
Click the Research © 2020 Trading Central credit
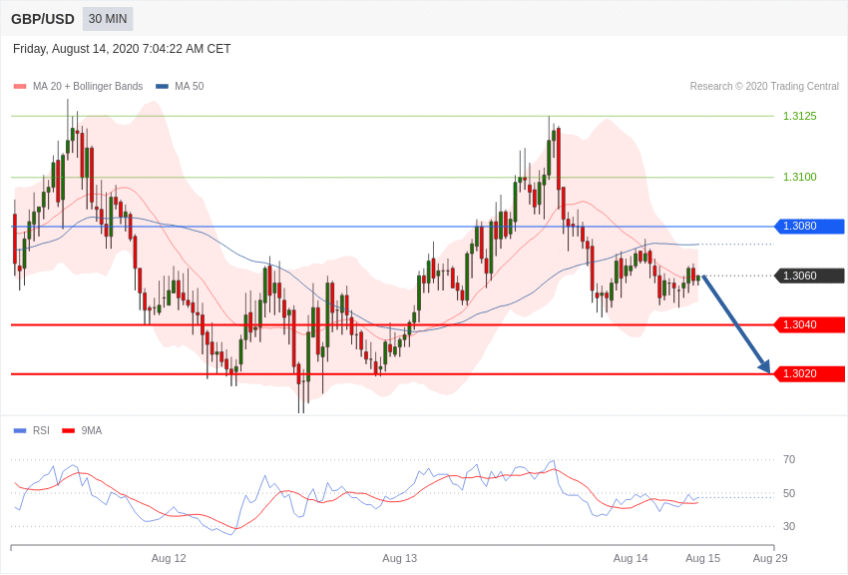tap(764, 86)
